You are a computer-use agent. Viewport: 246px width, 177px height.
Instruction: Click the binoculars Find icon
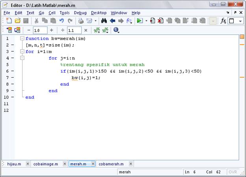click(x=104, y=21)
